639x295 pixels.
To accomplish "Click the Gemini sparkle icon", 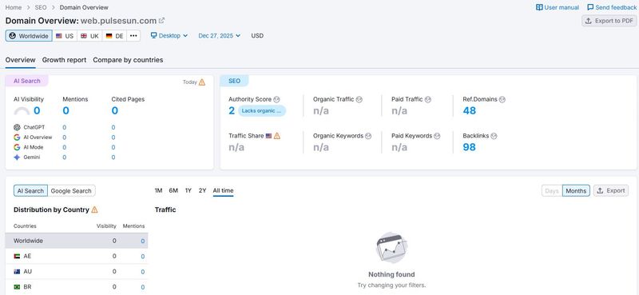I will point(17,157).
